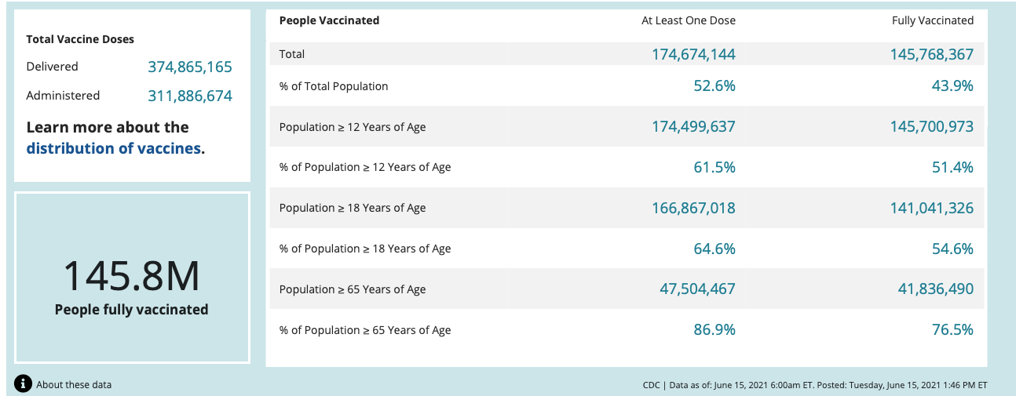Viewport: 1016px width, 396px height.
Task: Select 61.5% for population 12 and older
Action: (x=714, y=167)
